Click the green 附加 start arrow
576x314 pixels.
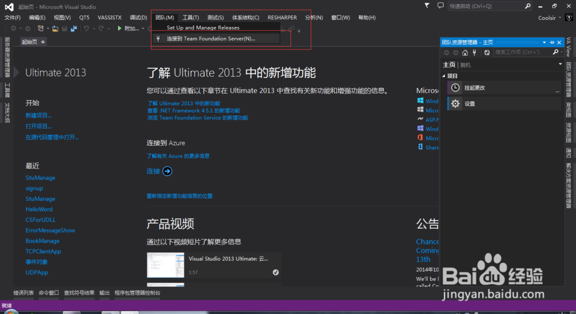coord(119,28)
